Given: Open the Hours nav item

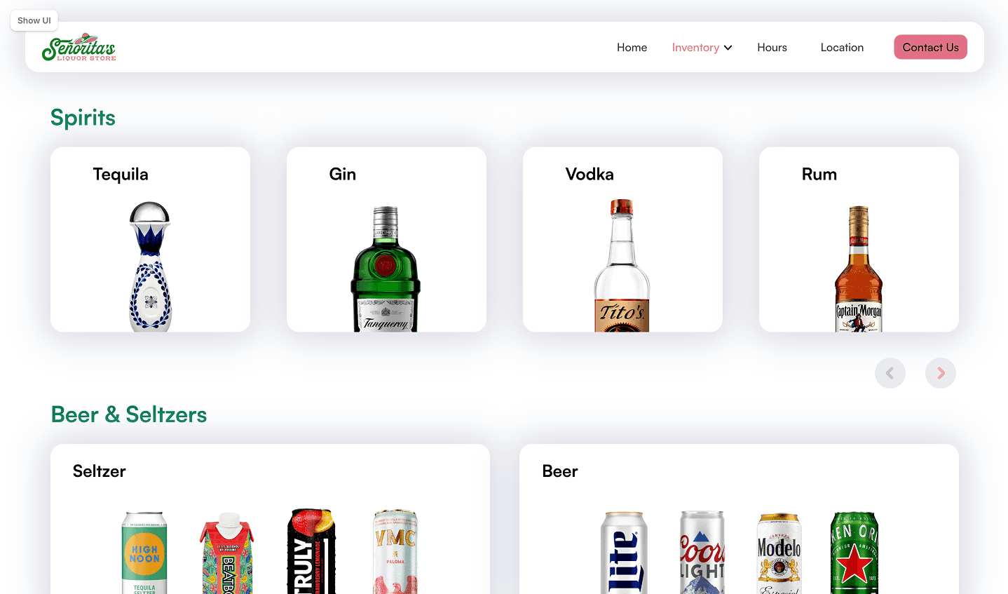Looking at the screenshot, I should pyautogui.click(x=772, y=47).
